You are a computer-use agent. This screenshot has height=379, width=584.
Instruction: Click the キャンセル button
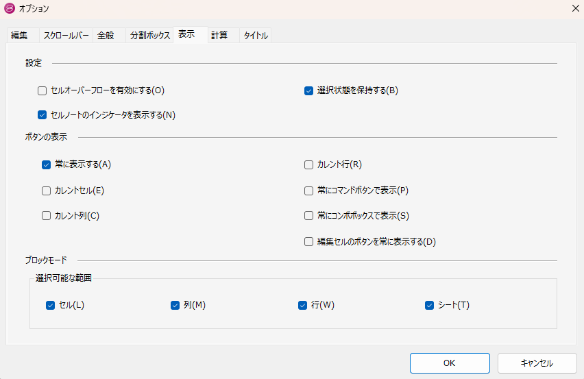(x=537, y=363)
